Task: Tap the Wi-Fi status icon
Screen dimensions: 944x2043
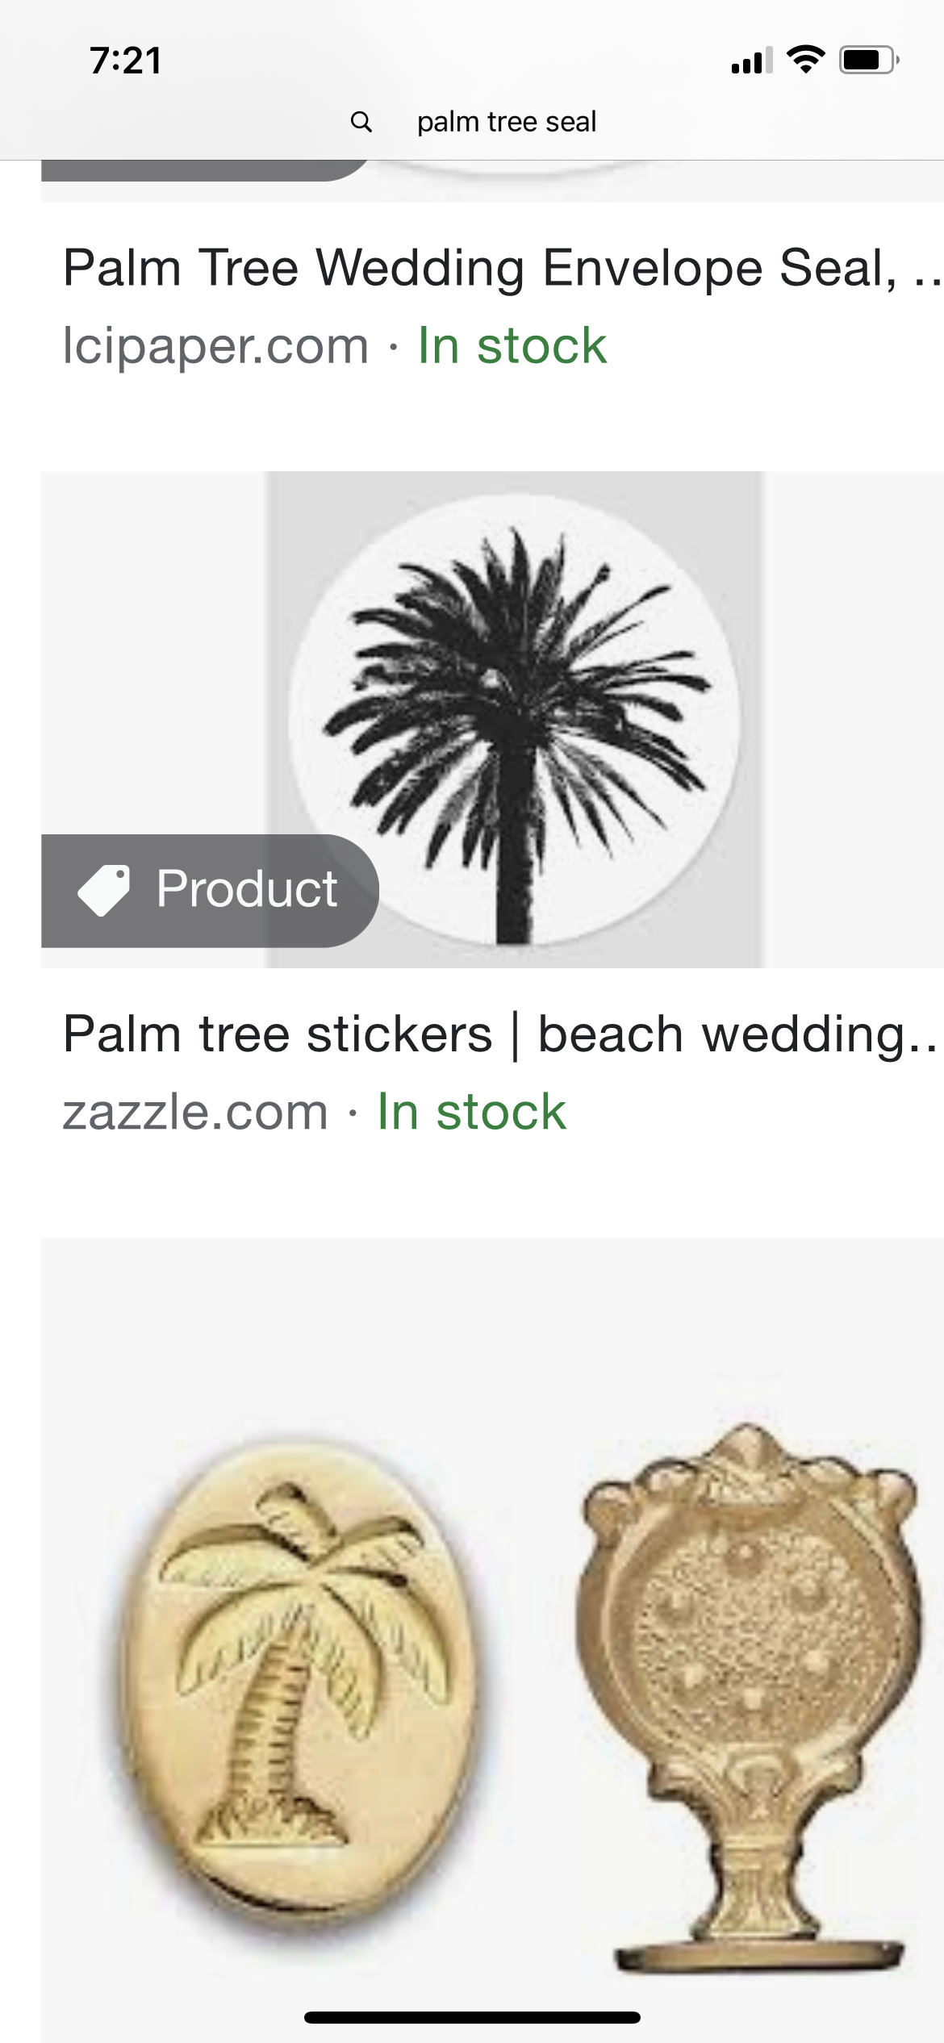Action: pyautogui.click(x=804, y=60)
